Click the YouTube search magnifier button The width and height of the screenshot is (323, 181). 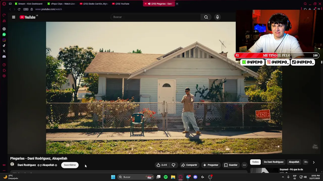[x=206, y=17]
